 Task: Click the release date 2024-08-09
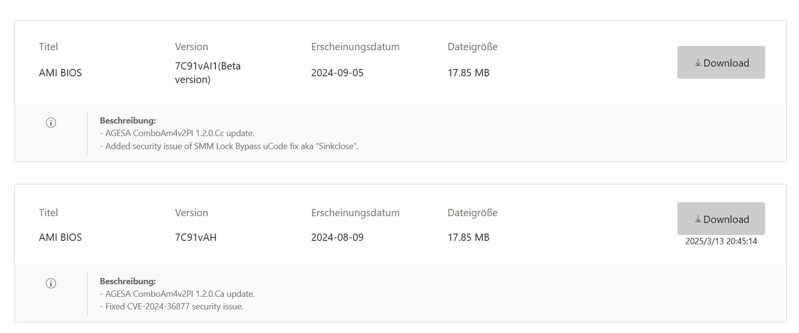(337, 237)
